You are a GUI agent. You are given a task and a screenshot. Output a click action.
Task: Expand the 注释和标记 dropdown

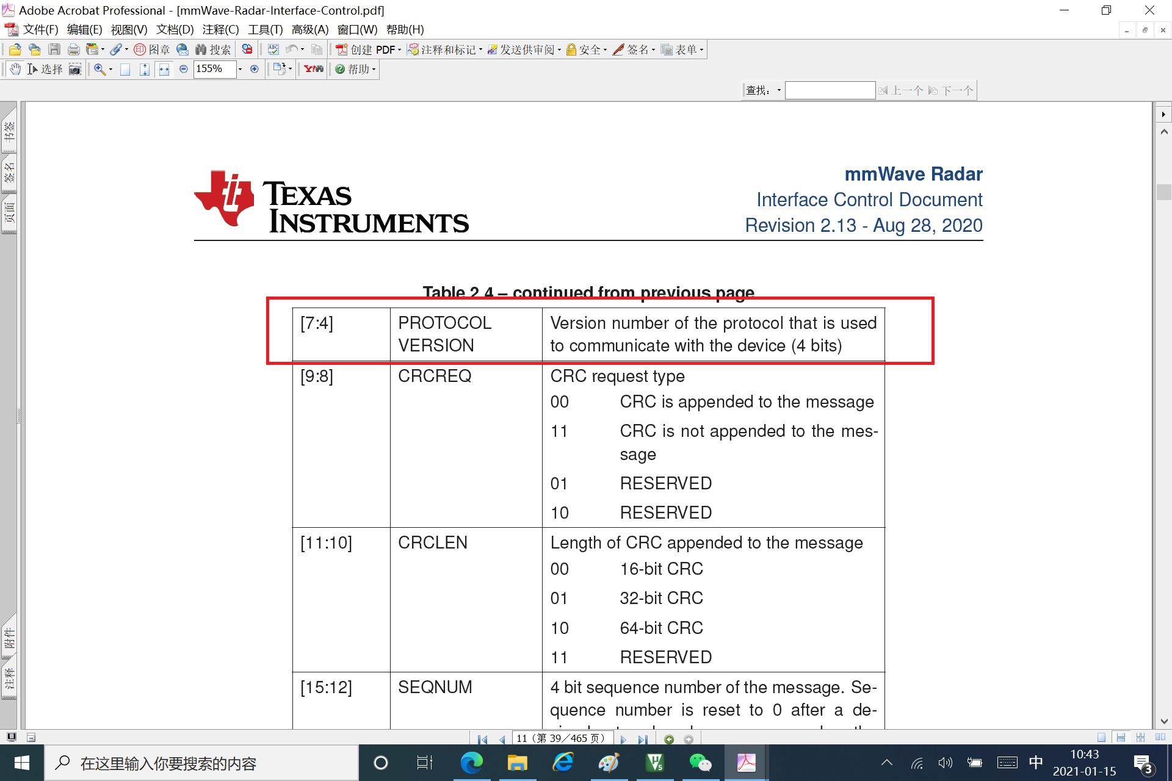click(481, 49)
